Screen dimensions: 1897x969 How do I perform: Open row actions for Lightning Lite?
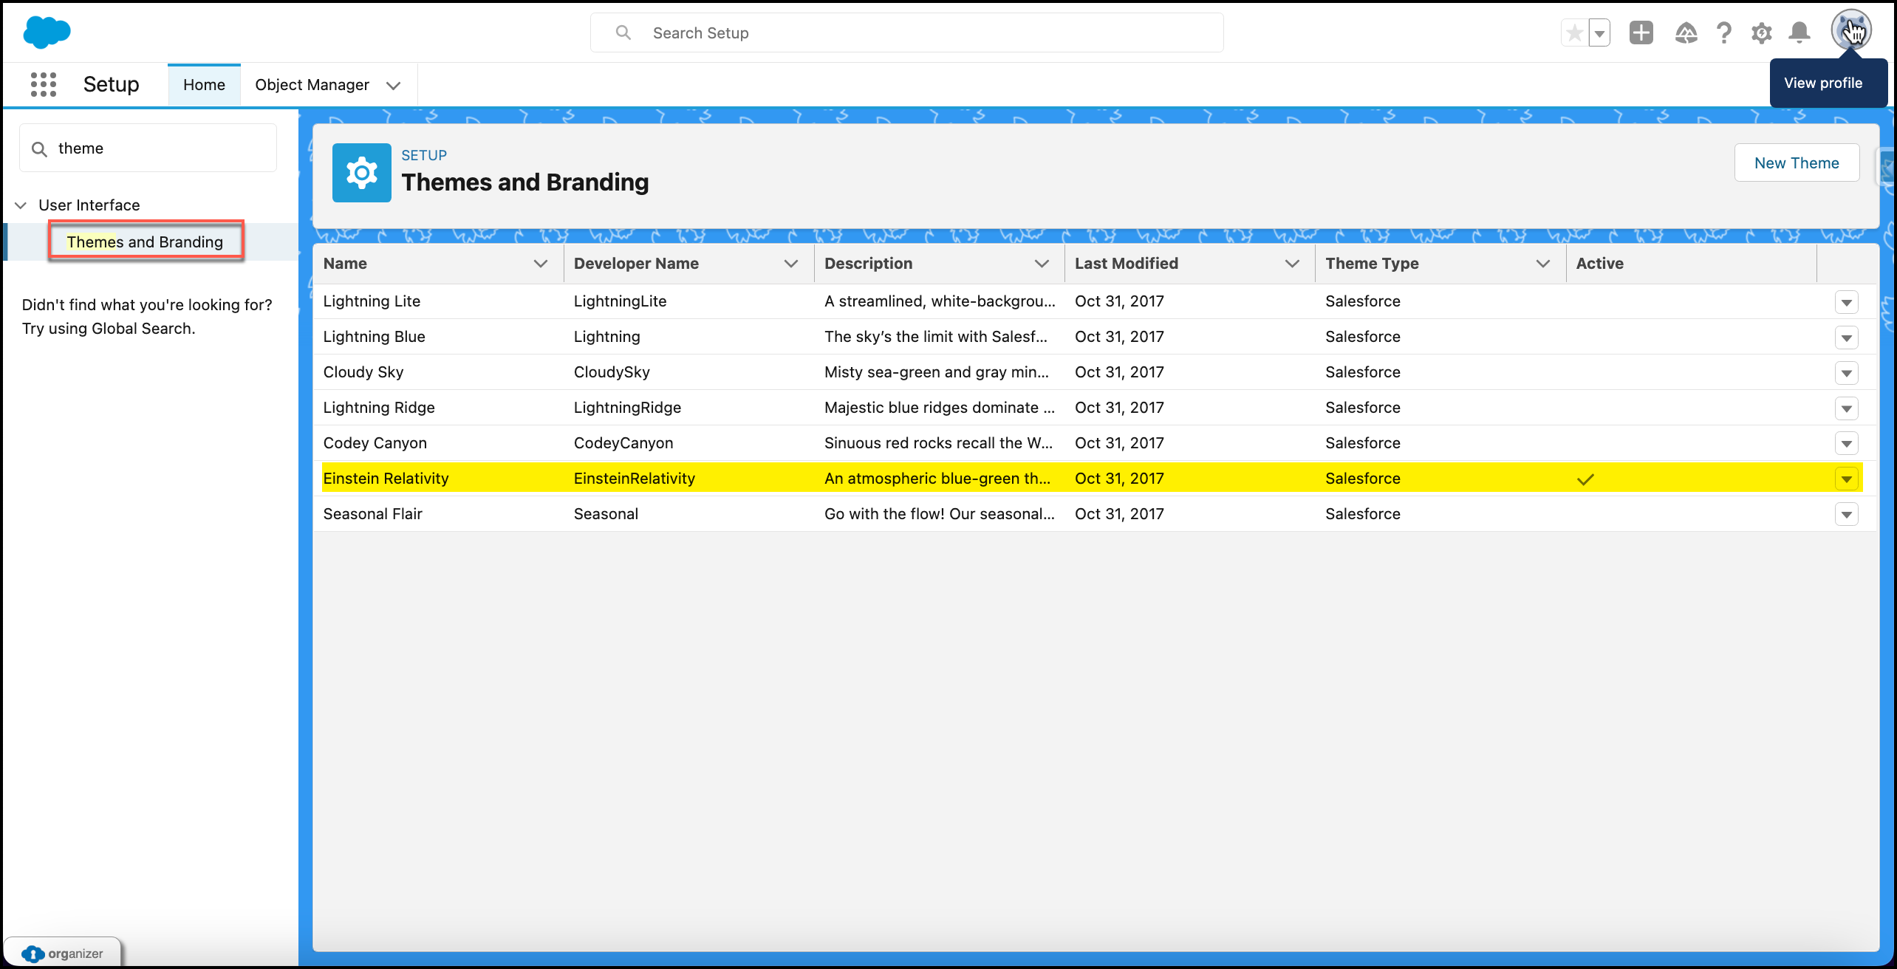[x=1847, y=302]
